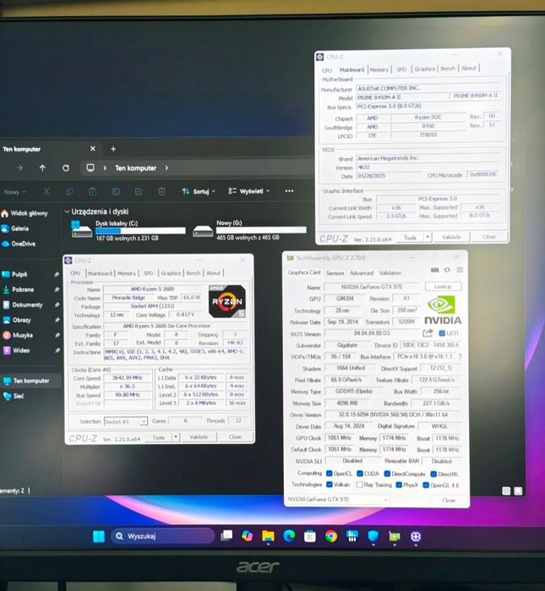Toggle the OpenCL checkbox in GPU-Z
Screen dimensions: 545x591
330,473
